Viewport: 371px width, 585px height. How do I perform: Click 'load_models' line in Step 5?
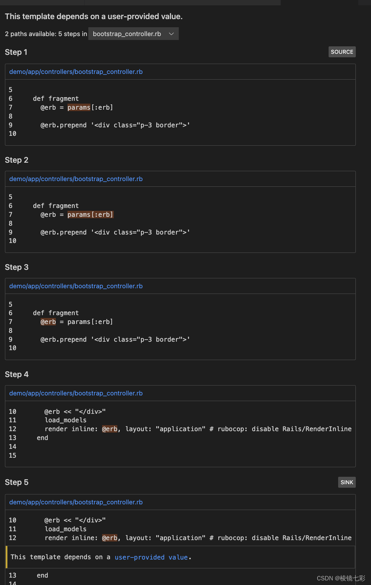[x=66, y=529]
